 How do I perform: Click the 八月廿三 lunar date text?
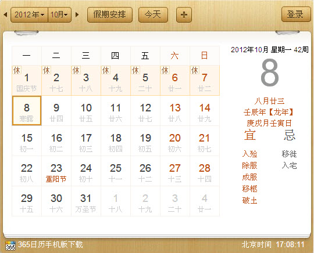(270, 101)
